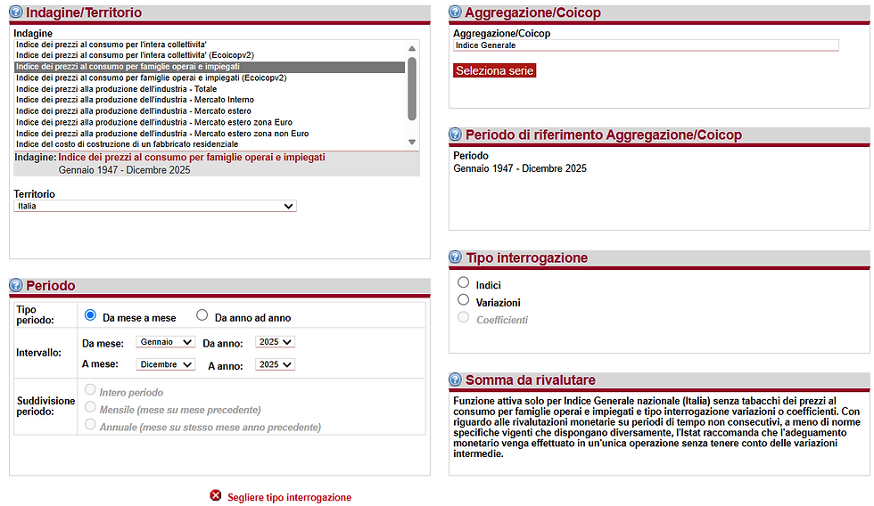This screenshot has height=506, width=874.
Task: Choose Da anno ad anno period type
Action: click(x=202, y=315)
